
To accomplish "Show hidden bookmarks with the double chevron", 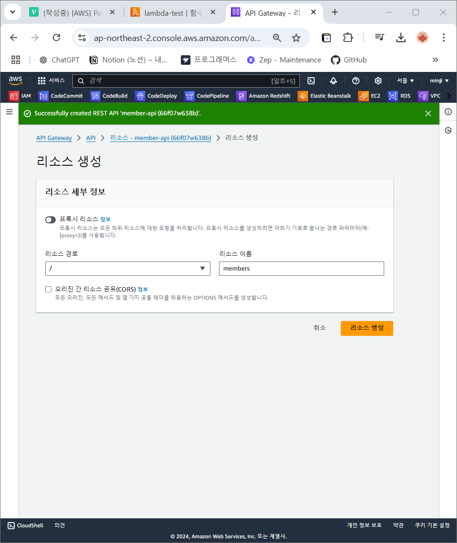I will (435, 60).
